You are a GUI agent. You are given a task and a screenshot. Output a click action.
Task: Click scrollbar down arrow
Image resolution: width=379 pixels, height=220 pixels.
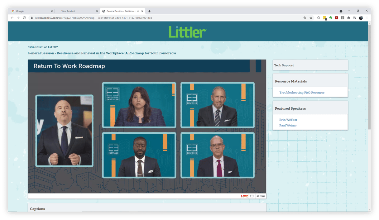pyautogui.click(x=369, y=210)
